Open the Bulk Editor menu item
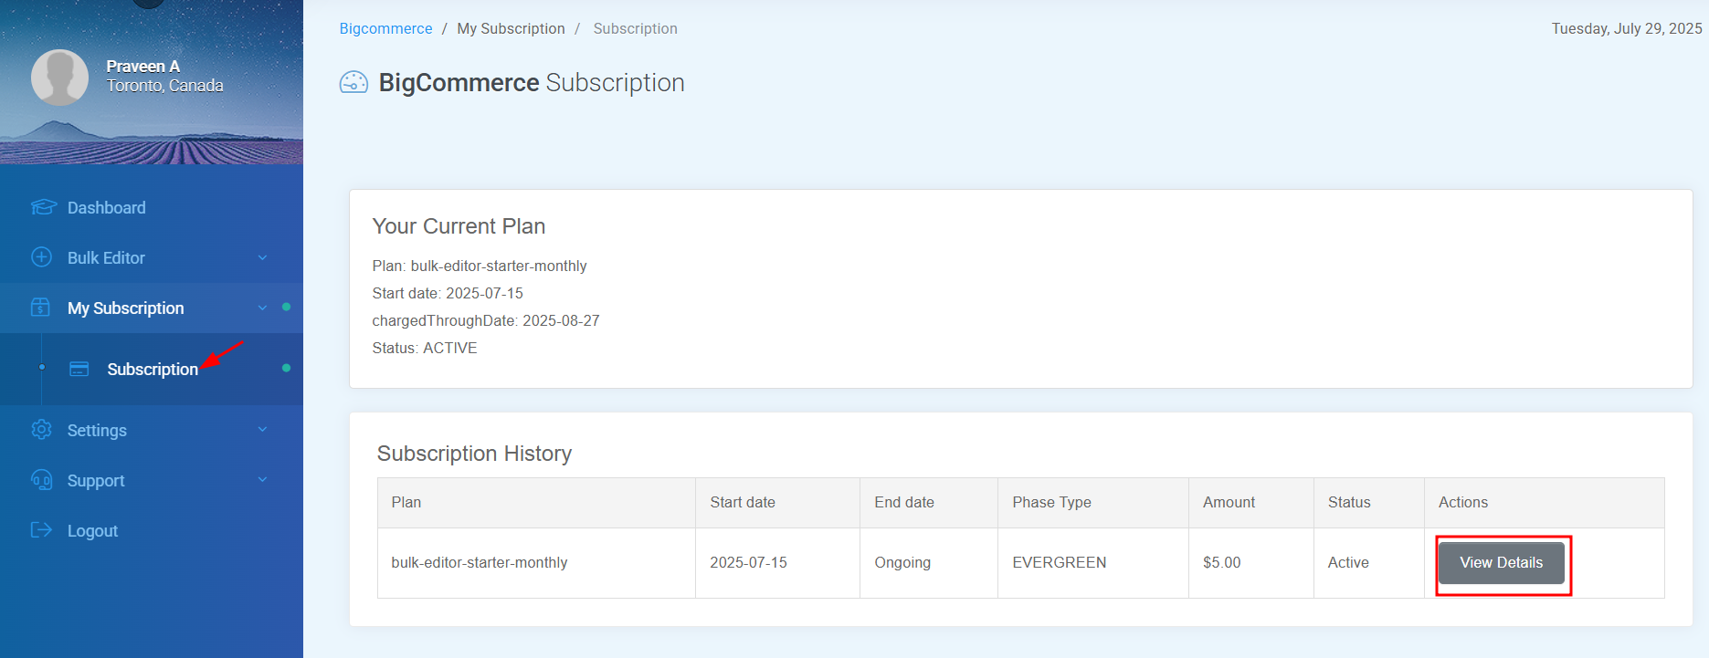This screenshot has height=658, width=1709. coord(152,257)
